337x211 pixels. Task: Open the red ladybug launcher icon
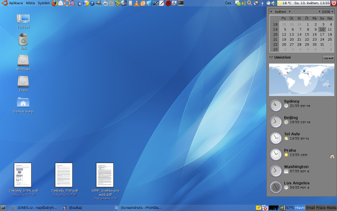168,3
